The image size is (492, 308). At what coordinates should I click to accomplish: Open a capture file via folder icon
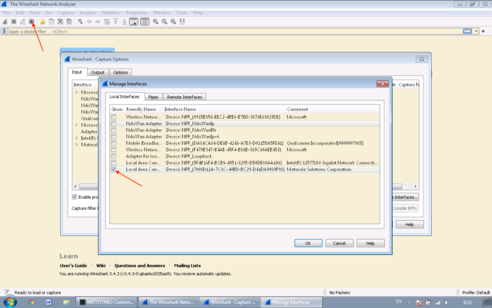42,21
